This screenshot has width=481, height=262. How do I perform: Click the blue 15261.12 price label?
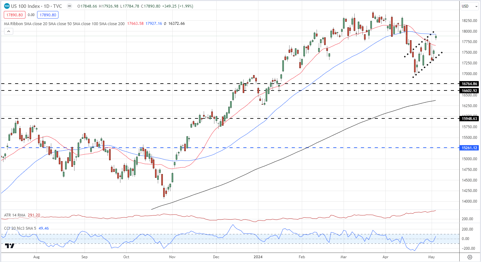click(469, 148)
